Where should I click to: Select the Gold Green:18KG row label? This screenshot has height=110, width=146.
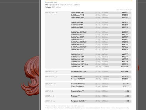pyautogui.click(x=78, y=17)
